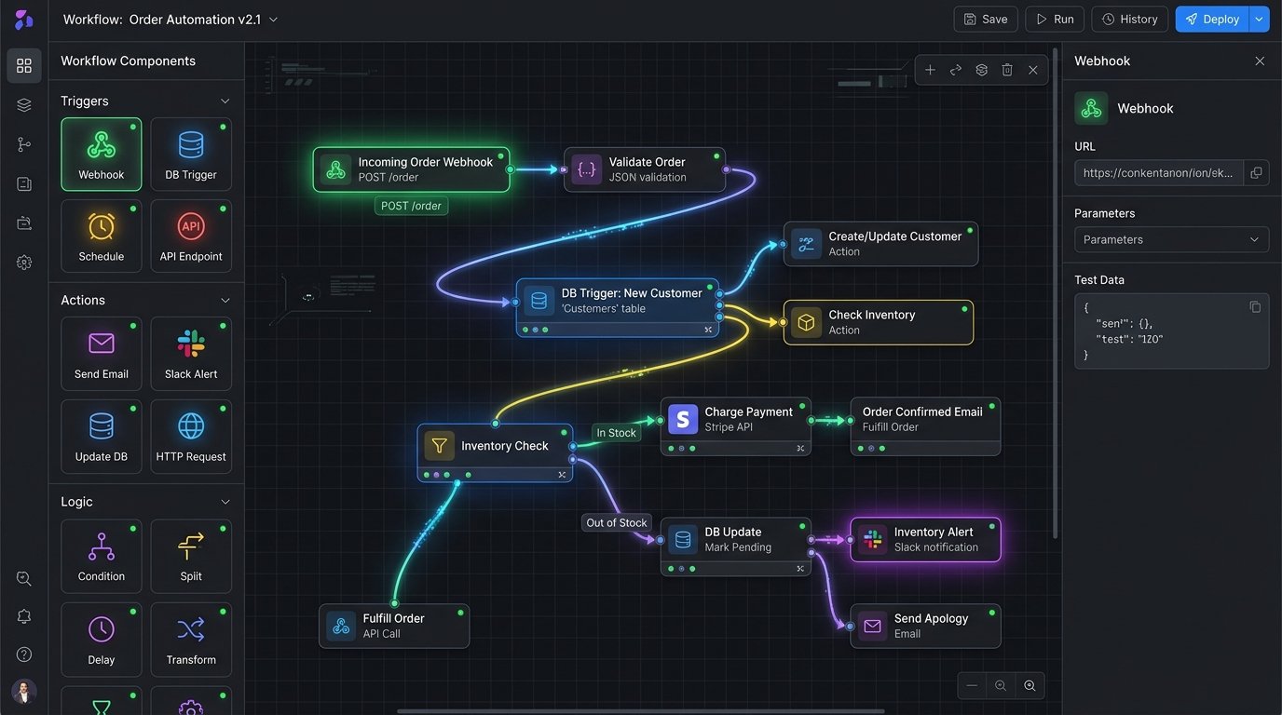Screen dimensions: 1282x715
Task: Pick the Delay logic component
Action: [102, 640]
